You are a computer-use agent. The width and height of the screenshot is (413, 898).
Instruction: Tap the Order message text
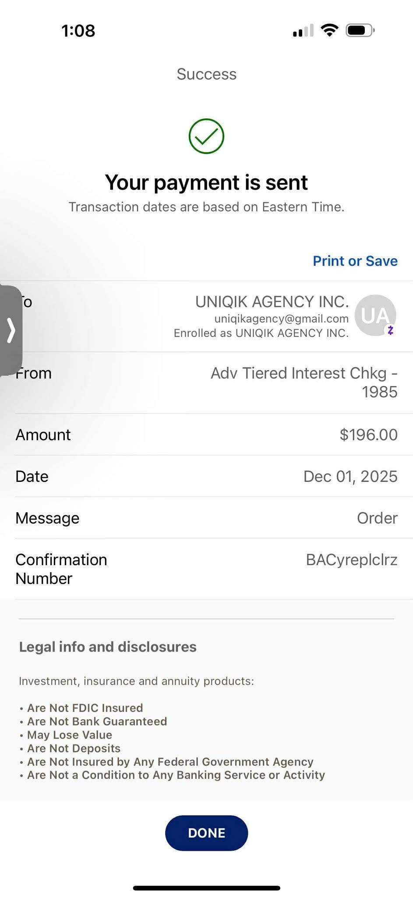tap(377, 518)
